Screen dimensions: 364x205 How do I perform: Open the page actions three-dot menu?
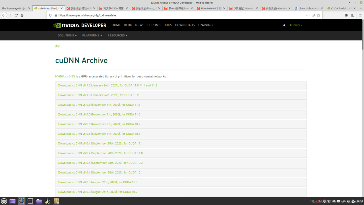click(308, 15)
